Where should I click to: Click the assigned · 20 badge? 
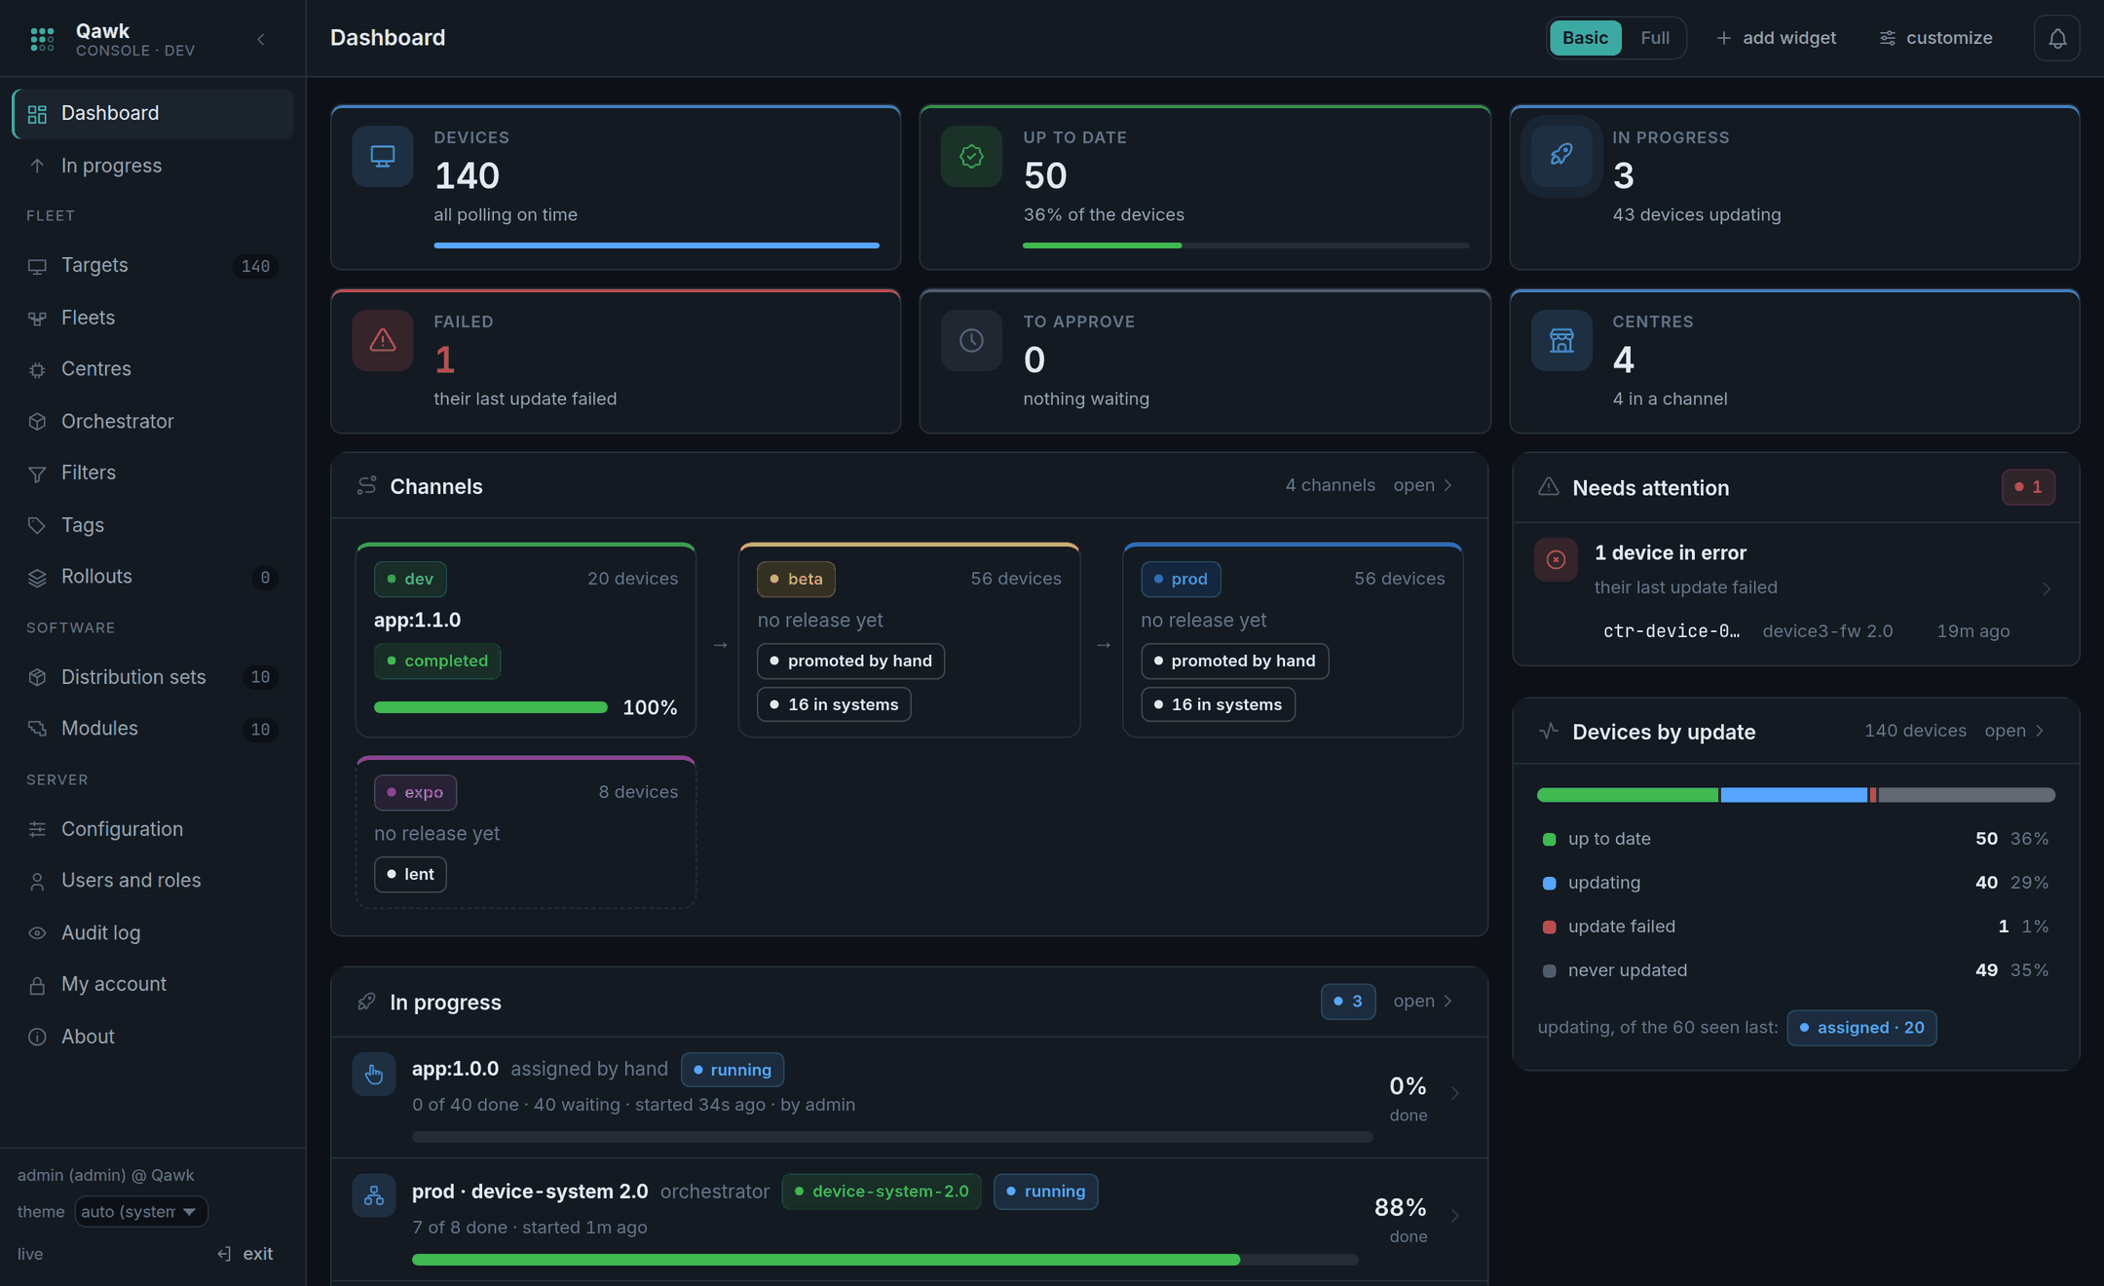click(1861, 1028)
